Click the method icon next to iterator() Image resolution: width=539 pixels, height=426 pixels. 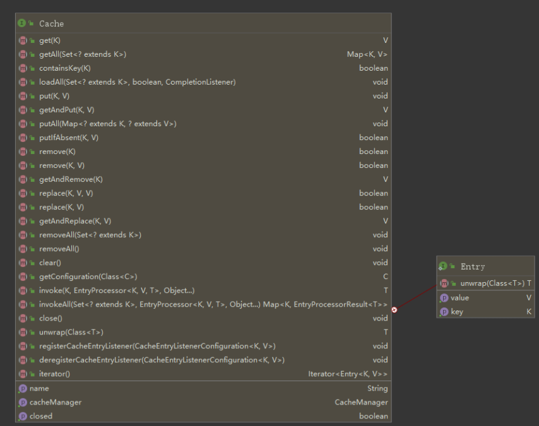pyautogui.click(x=23, y=374)
